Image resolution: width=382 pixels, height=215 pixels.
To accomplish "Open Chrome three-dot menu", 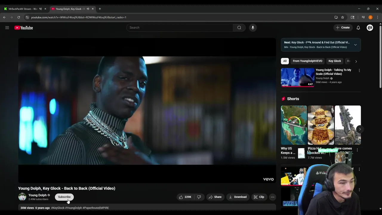I will point(378,17).
